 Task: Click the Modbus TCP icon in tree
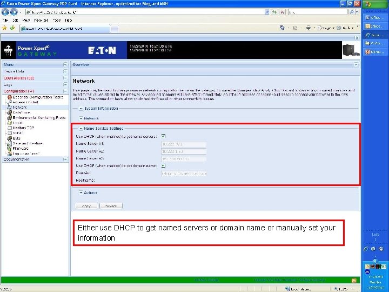coord(9,128)
